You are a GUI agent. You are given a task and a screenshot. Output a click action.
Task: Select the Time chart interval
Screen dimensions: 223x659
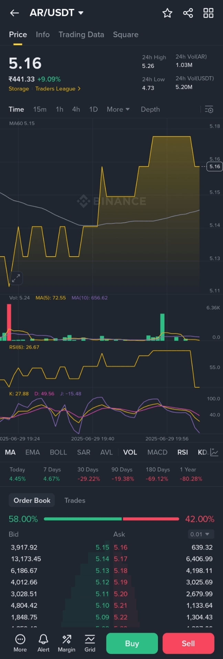point(16,109)
